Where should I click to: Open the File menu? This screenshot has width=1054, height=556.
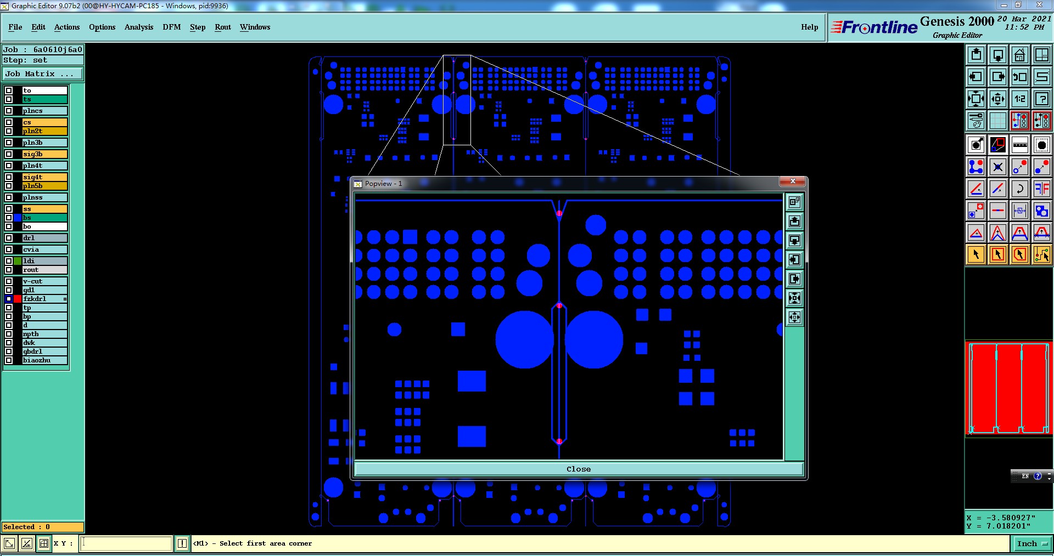[15, 27]
